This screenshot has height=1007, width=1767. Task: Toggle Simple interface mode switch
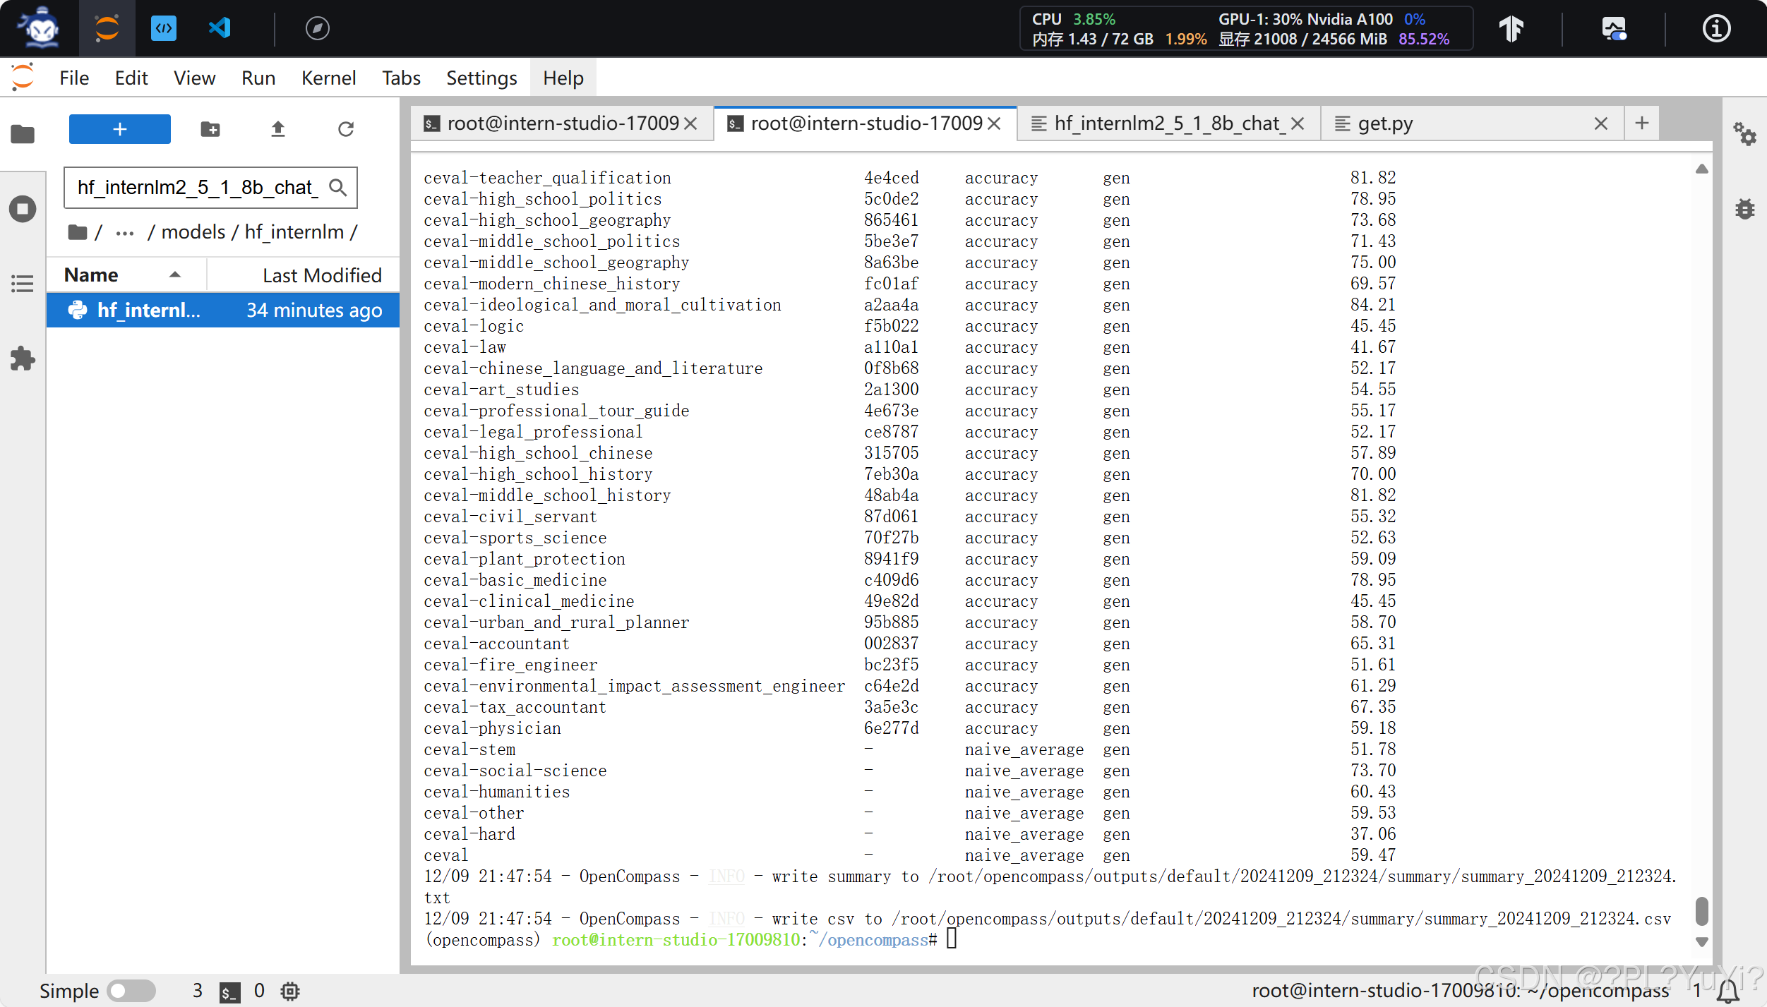click(131, 991)
